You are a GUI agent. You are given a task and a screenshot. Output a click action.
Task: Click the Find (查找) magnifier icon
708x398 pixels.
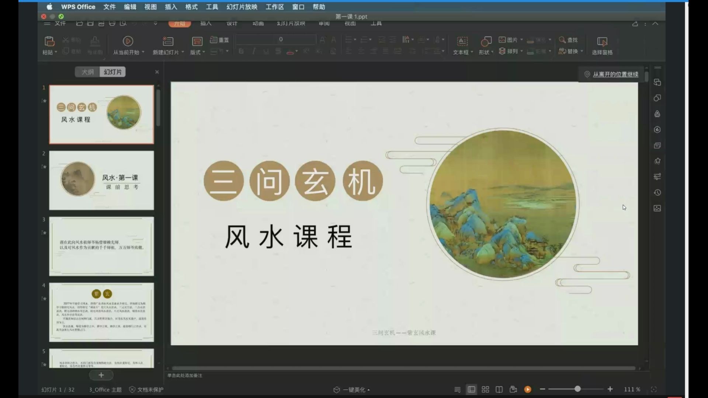(x=562, y=39)
